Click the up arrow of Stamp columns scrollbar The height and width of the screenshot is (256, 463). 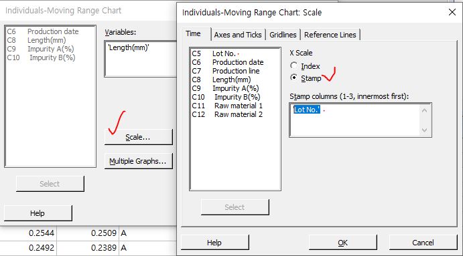pyautogui.click(x=424, y=110)
